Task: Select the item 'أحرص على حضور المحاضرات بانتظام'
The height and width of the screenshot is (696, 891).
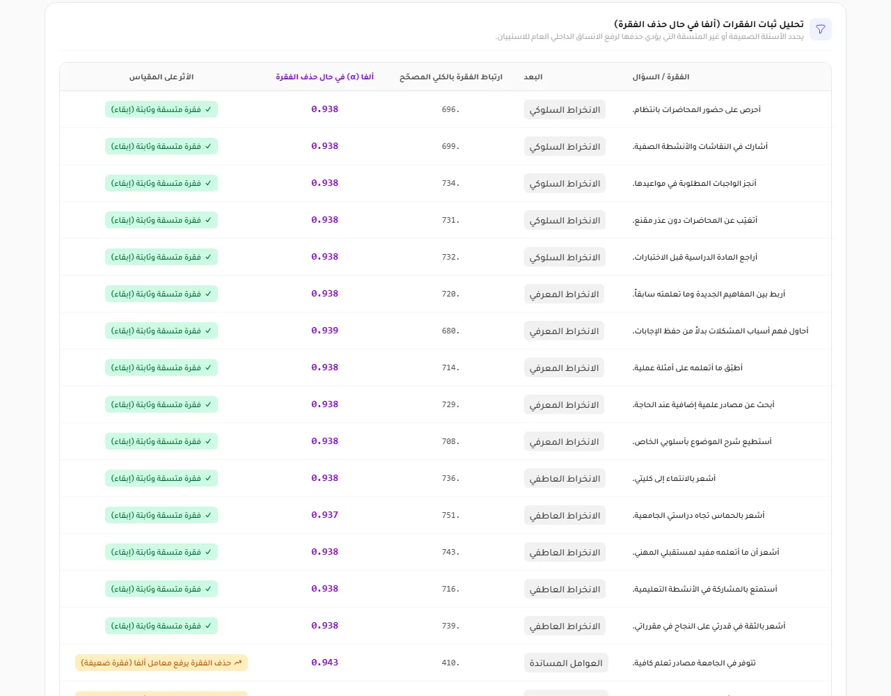Action: [x=697, y=109]
